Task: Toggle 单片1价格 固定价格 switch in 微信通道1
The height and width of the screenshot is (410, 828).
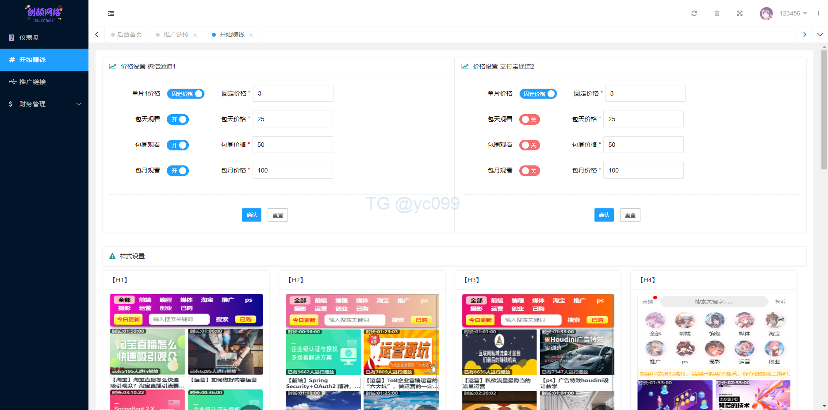Action: pos(185,94)
